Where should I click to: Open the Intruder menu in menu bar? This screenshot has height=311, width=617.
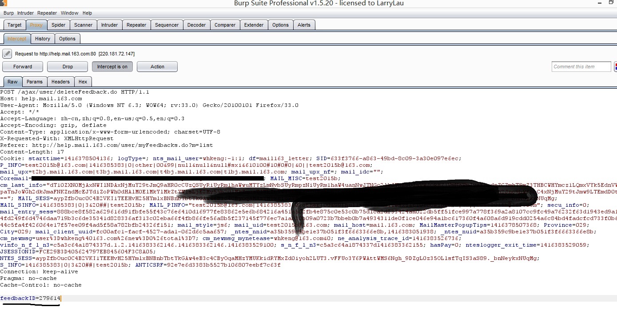coord(25,13)
